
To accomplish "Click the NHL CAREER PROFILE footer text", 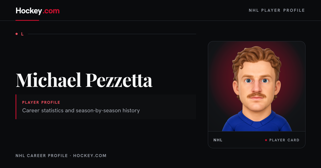I will 42,155.
